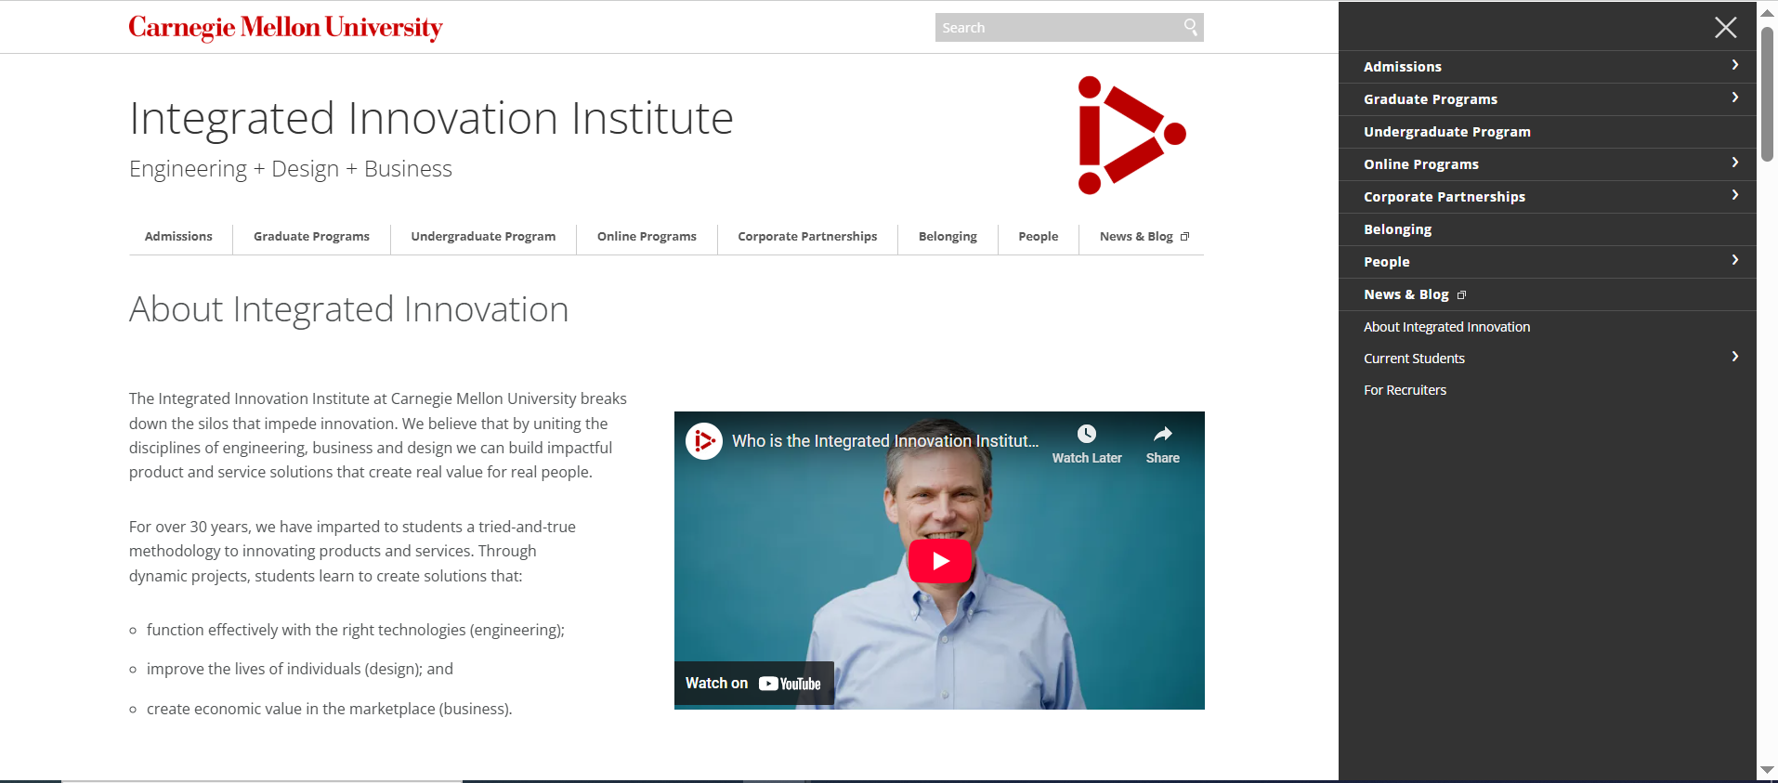
Task: Click the page scrollbar up arrow
Action: [x=1767, y=13]
